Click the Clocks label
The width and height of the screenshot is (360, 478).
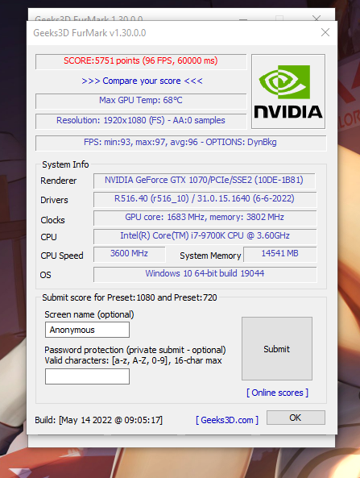tap(52, 220)
